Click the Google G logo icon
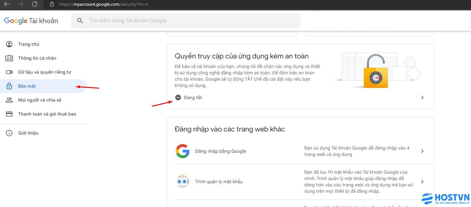Screen dimensions: 471x207 [x=183, y=151]
